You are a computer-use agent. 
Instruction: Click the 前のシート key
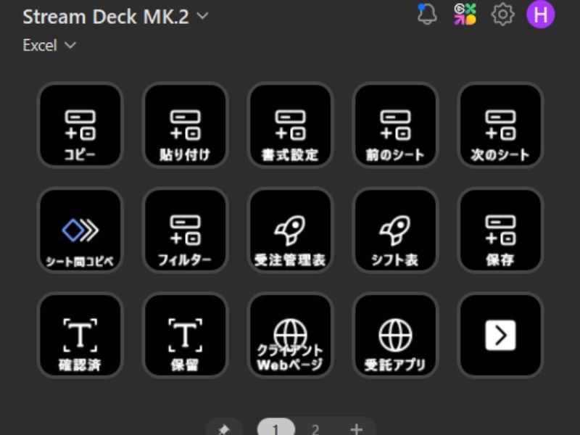tap(395, 125)
